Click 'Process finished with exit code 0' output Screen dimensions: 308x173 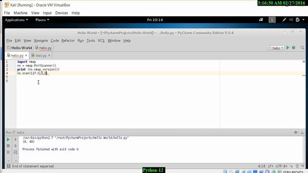[x=50, y=149]
